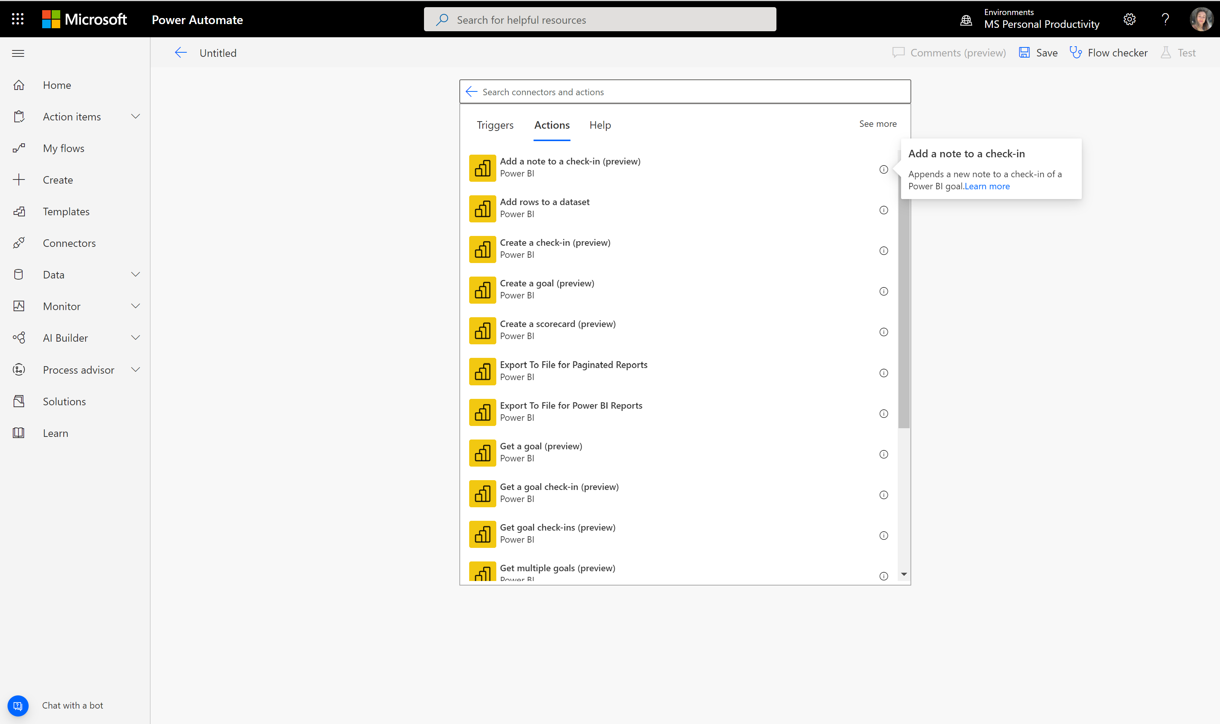1220x724 pixels.
Task: Click the Export To File for Paginated Reports icon
Action: (x=482, y=371)
